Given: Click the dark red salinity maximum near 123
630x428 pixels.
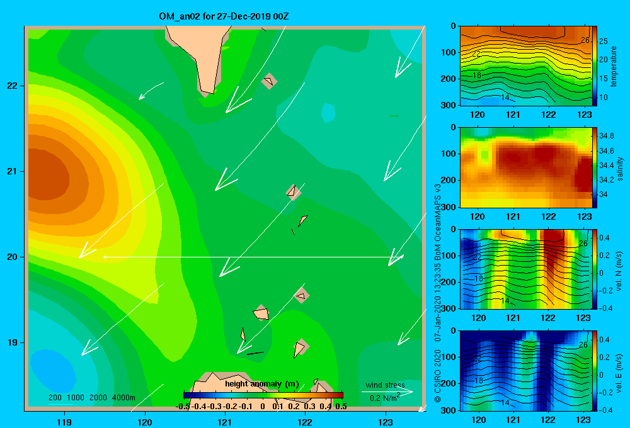Looking at the screenshot, I should click(x=583, y=174).
